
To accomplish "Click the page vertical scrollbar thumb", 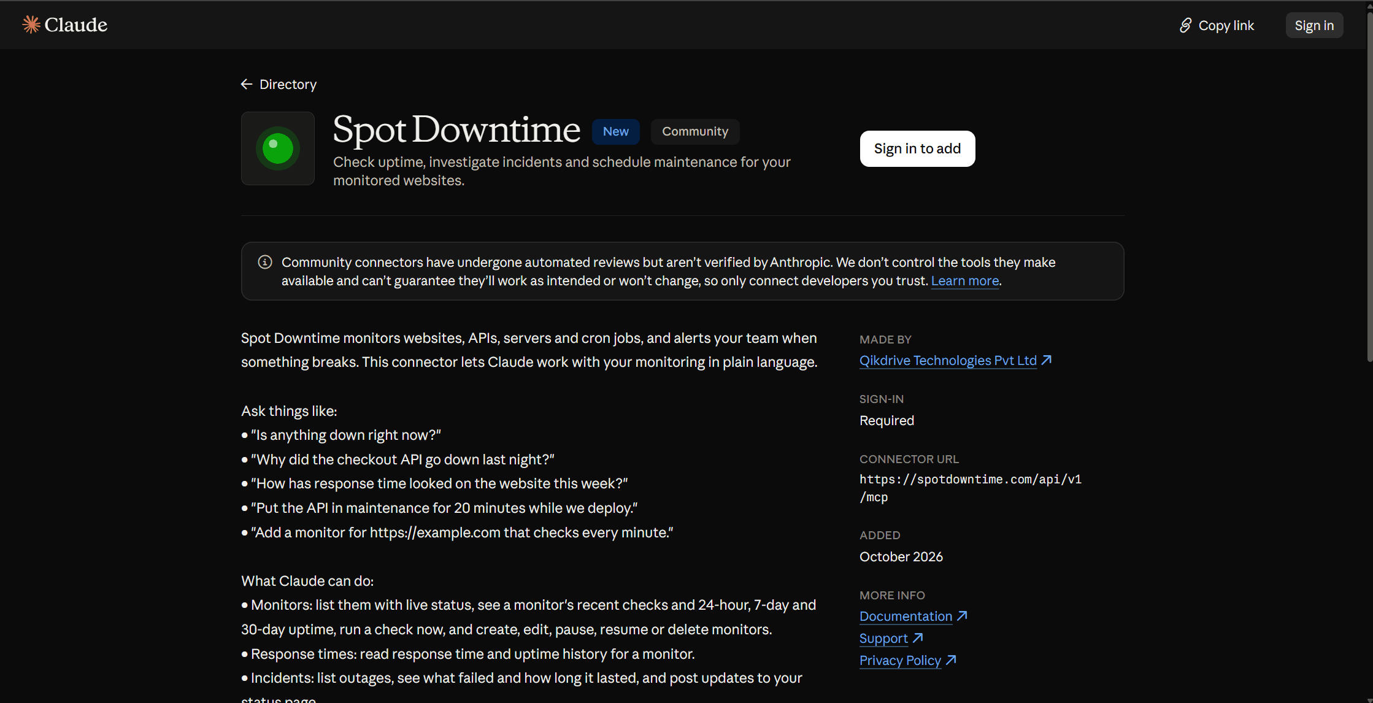I will [x=1369, y=187].
